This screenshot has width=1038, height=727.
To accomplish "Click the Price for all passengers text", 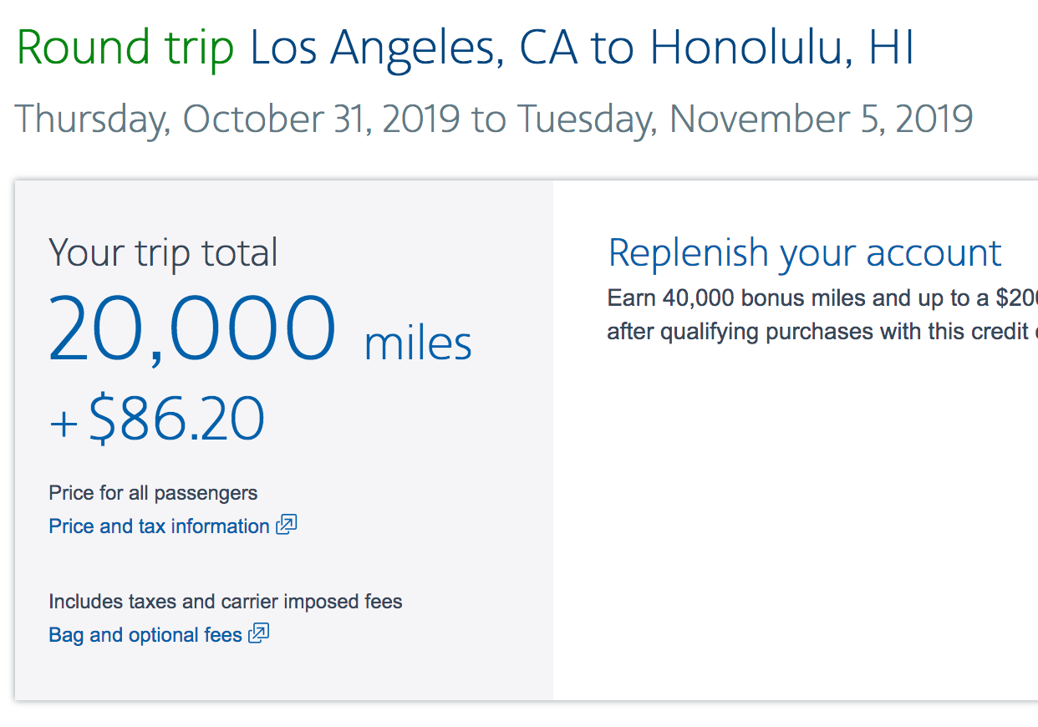I will point(153,493).
